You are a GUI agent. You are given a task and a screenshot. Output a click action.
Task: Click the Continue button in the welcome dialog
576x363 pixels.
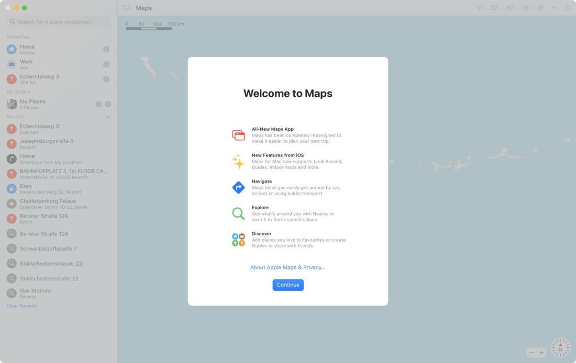288,285
